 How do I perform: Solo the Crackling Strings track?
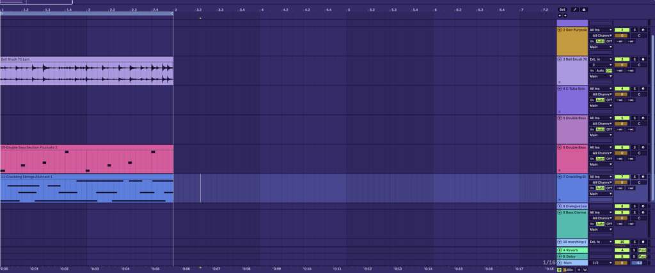coord(635,177)
